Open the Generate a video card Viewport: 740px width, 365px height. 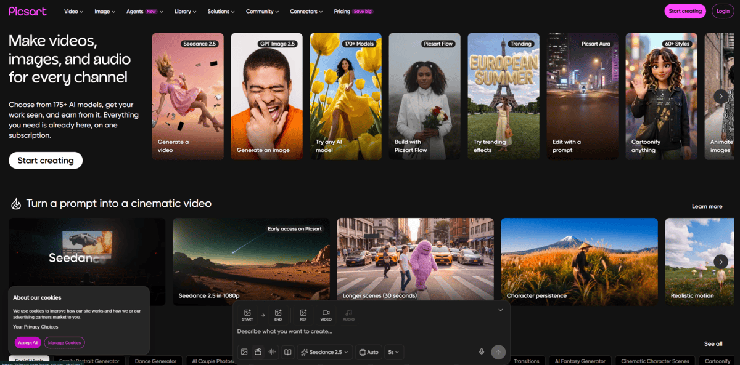click(x=188, y=96)
